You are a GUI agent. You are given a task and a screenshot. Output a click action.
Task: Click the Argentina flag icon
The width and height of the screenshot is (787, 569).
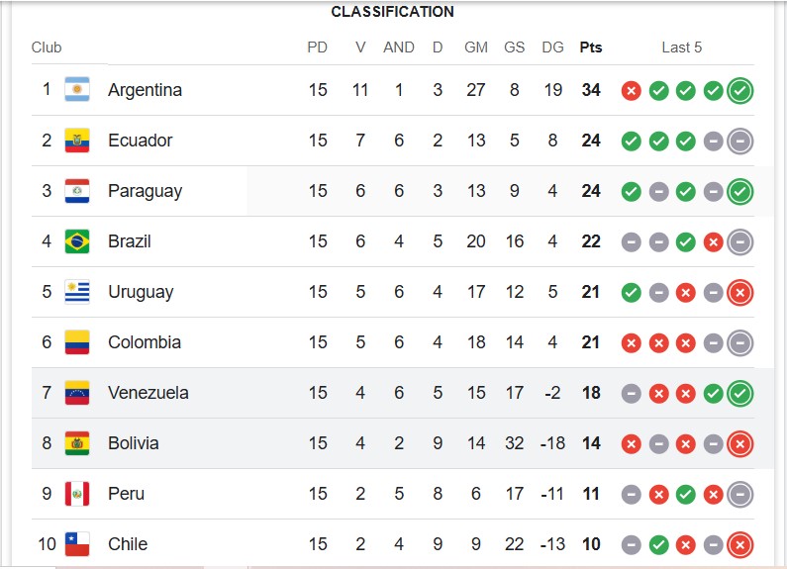(77, 90)
